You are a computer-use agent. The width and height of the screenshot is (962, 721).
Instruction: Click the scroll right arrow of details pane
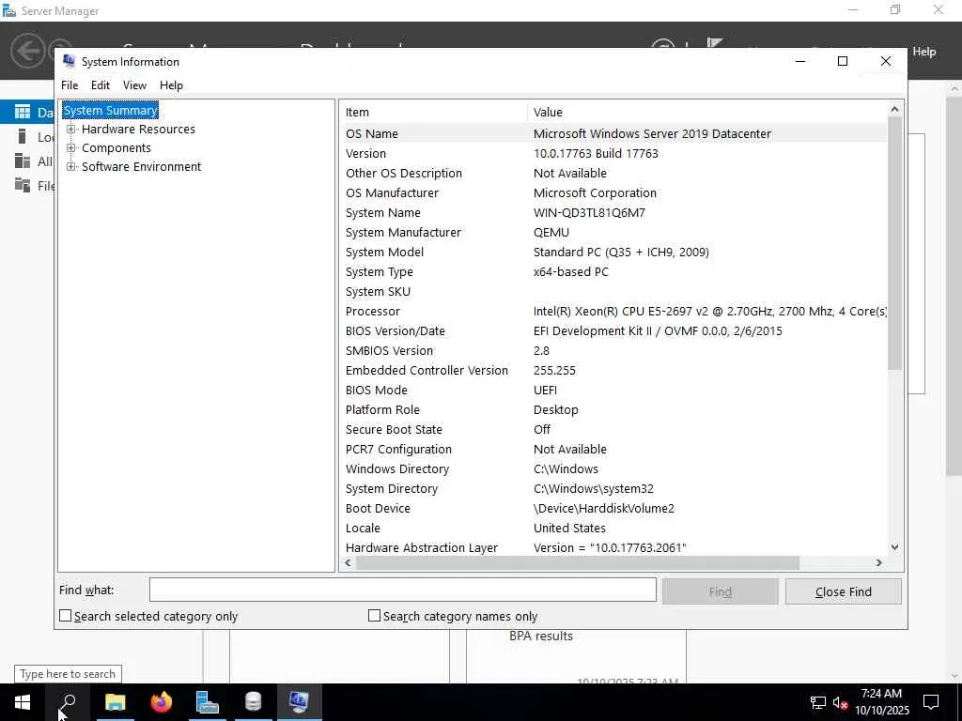tap(879, 562)
